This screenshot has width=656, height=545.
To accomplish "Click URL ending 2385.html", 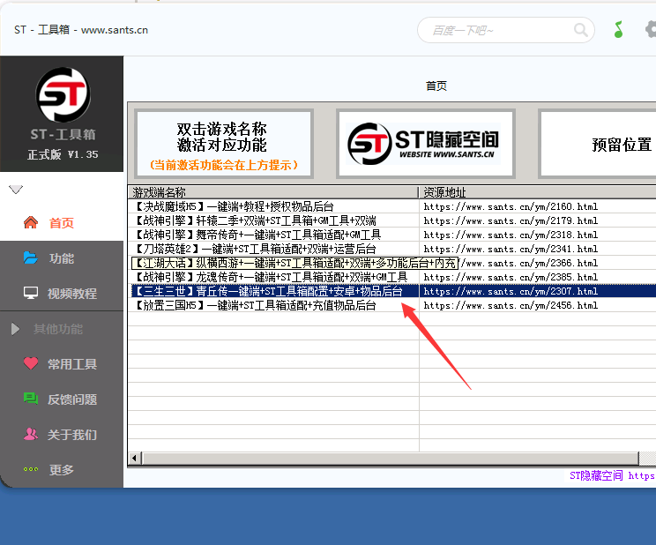I will tap(511, 277).
